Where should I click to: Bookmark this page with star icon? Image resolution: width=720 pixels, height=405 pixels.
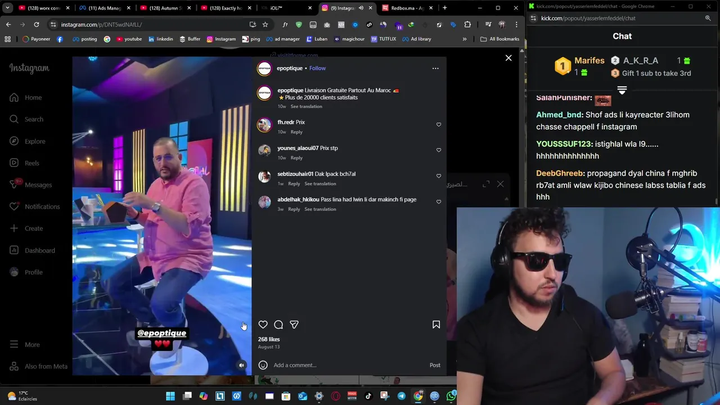pos(265,25)
